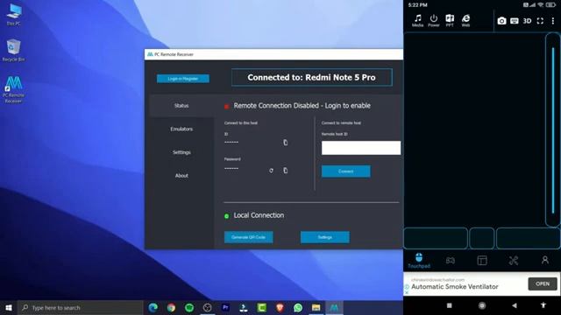Open the keyboard icon in phone toolbar

tap(515, 21)
